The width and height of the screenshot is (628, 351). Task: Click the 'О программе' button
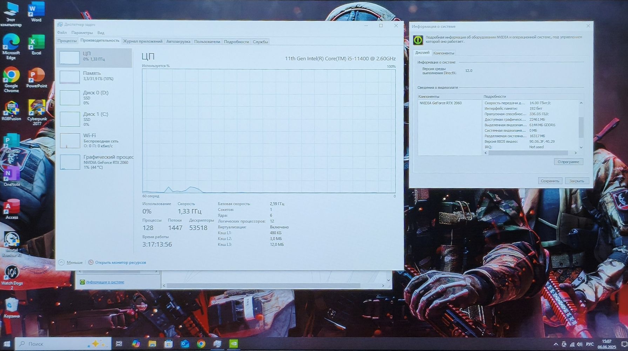568,161
